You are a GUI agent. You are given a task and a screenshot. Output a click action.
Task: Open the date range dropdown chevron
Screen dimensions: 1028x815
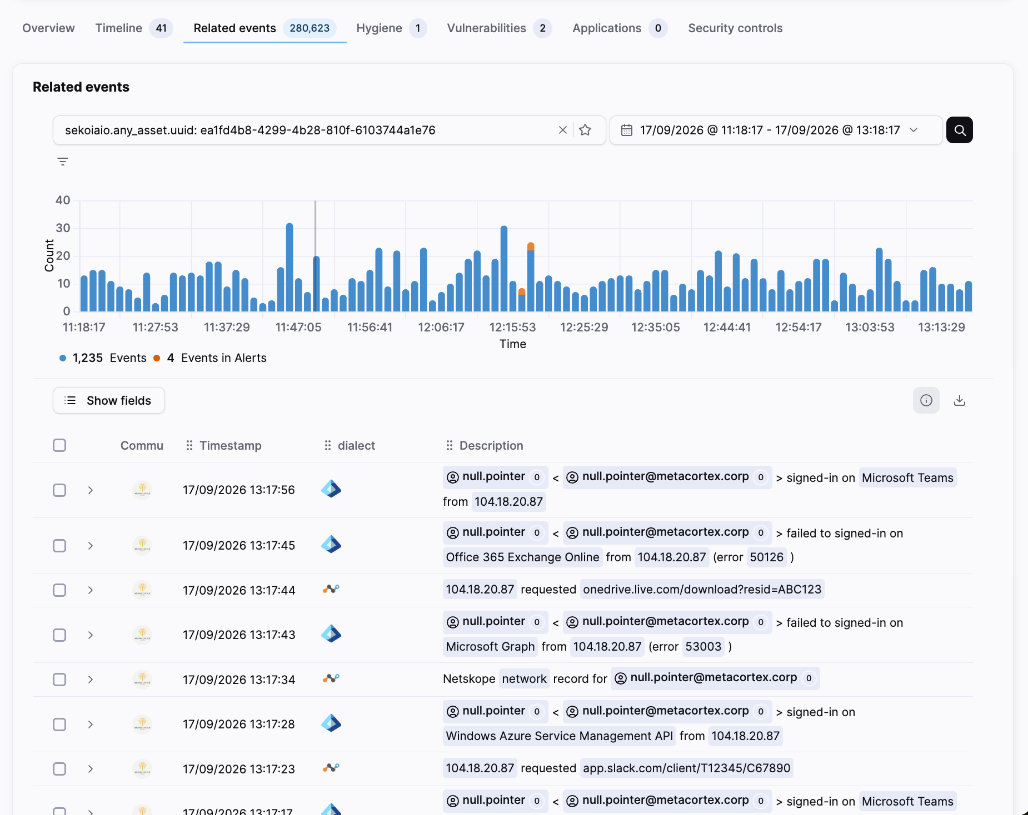point(914,130)
